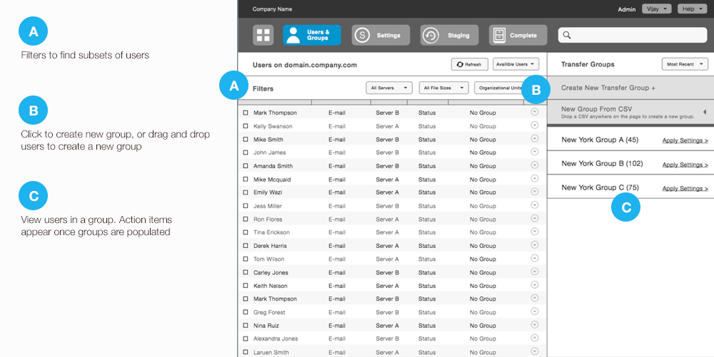Image resolution: width=714 pixels, height=357 pixels.
Task: Click the Company Name header text
Action: click(x=272, y=9)
